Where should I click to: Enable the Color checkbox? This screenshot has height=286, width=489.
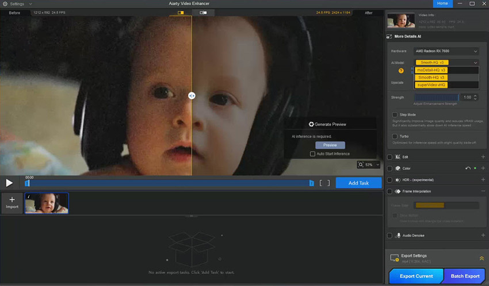(x=389, y=168)
